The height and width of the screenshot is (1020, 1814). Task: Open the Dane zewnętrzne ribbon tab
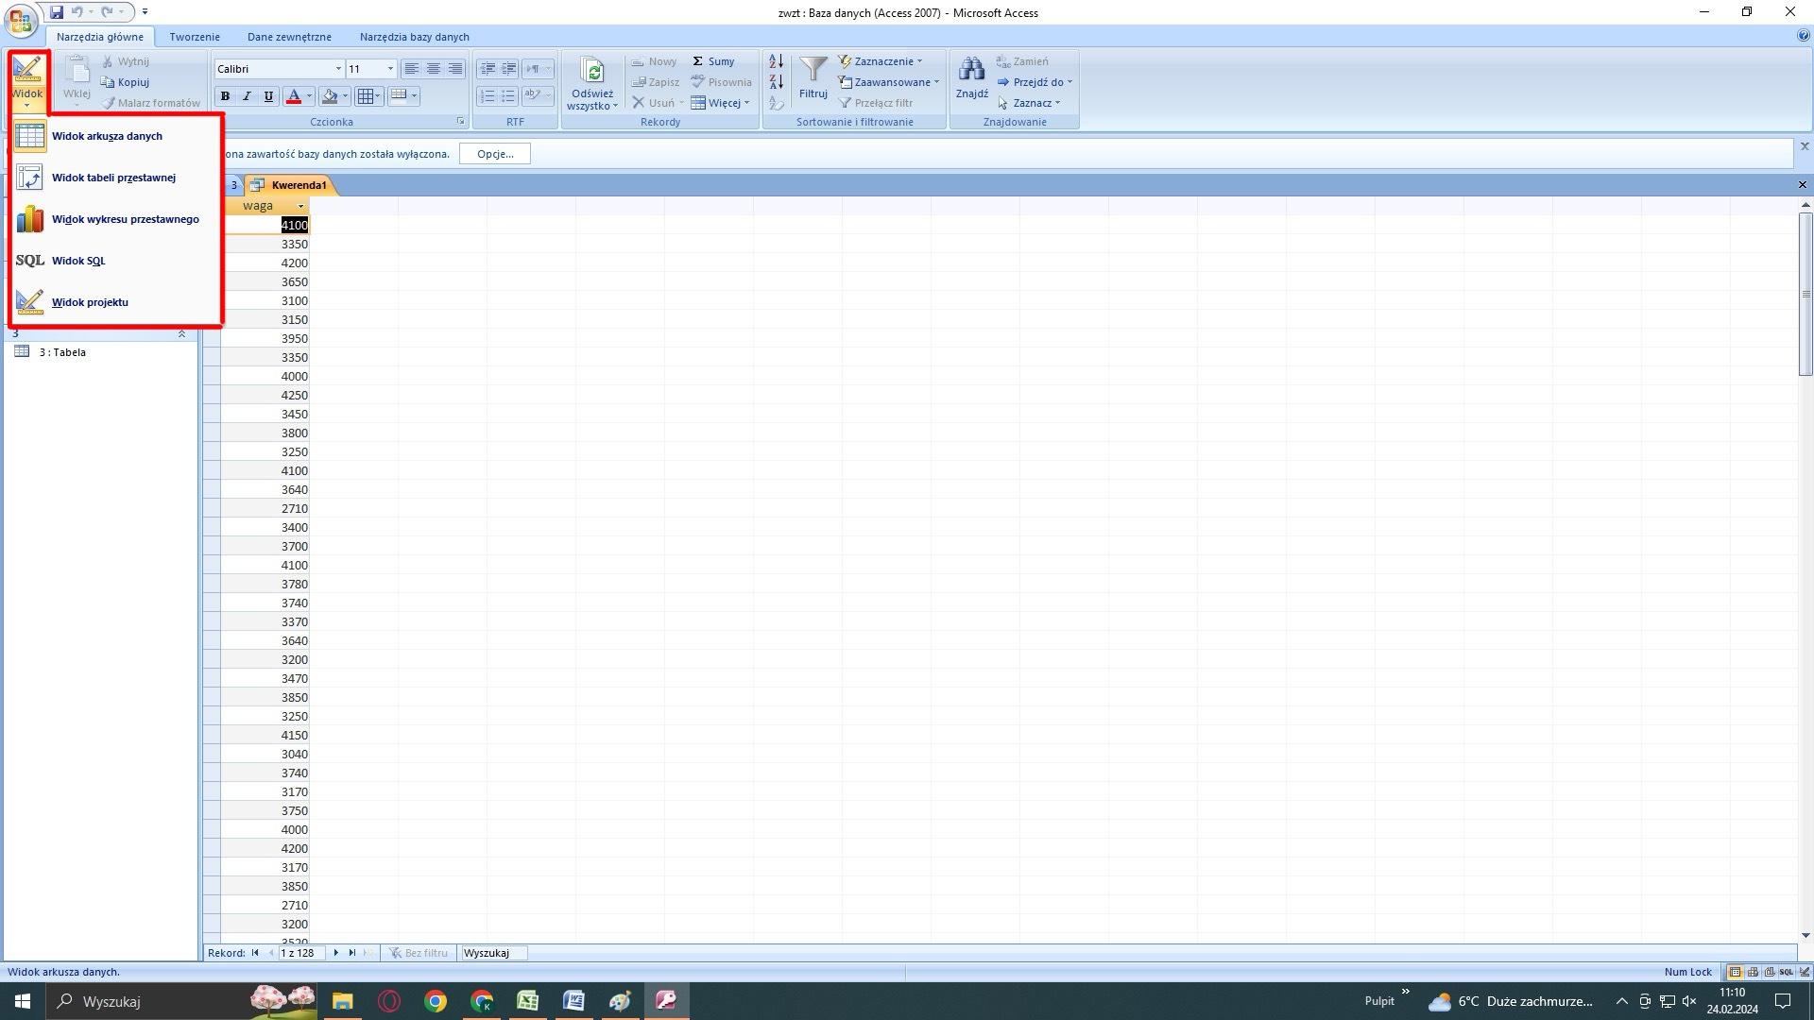[289, 37]
